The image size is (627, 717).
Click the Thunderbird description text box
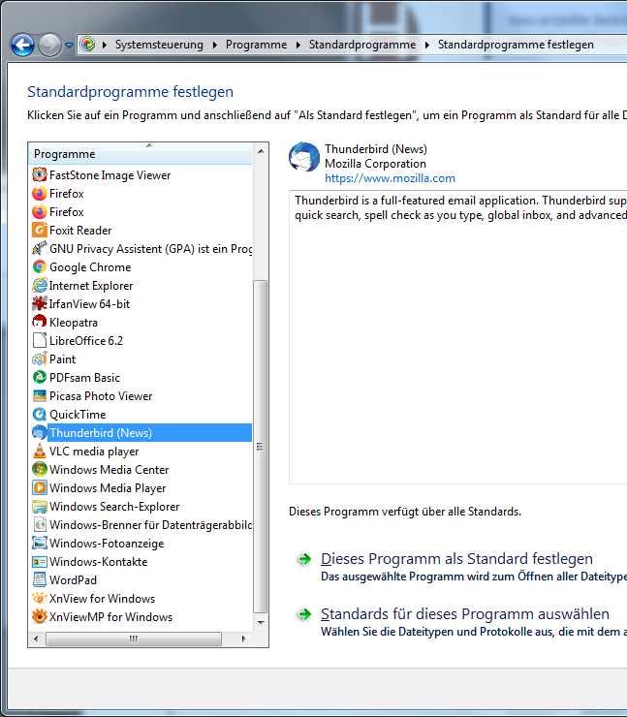[457, 337]
